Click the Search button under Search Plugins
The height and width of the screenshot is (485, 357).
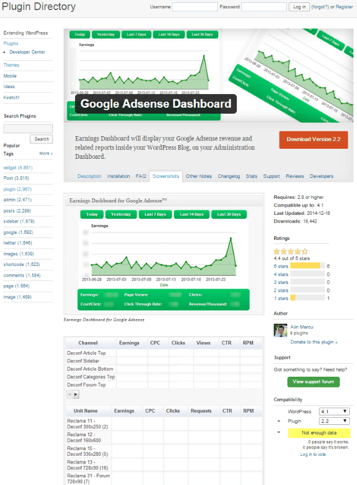(x=42, y=139)
